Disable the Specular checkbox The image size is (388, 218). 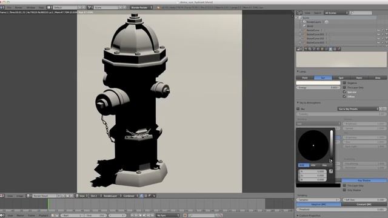pyautogui.click(x=344, y=92)
